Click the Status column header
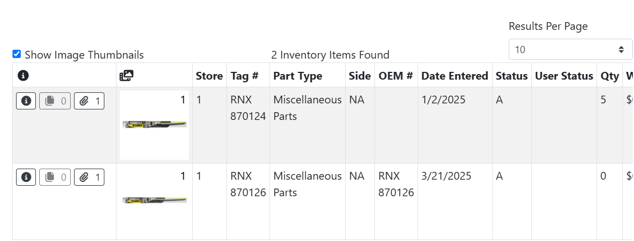 pyautogui.click(x=511, y=76)
